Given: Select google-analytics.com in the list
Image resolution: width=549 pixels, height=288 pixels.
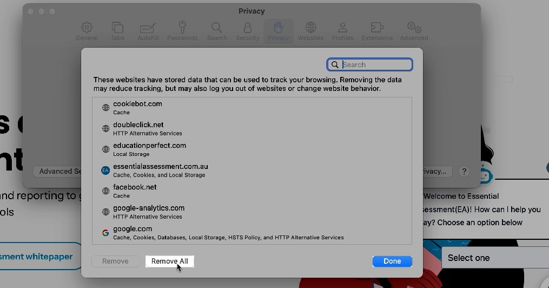Looking at the screenshot, I should [252, 212].
